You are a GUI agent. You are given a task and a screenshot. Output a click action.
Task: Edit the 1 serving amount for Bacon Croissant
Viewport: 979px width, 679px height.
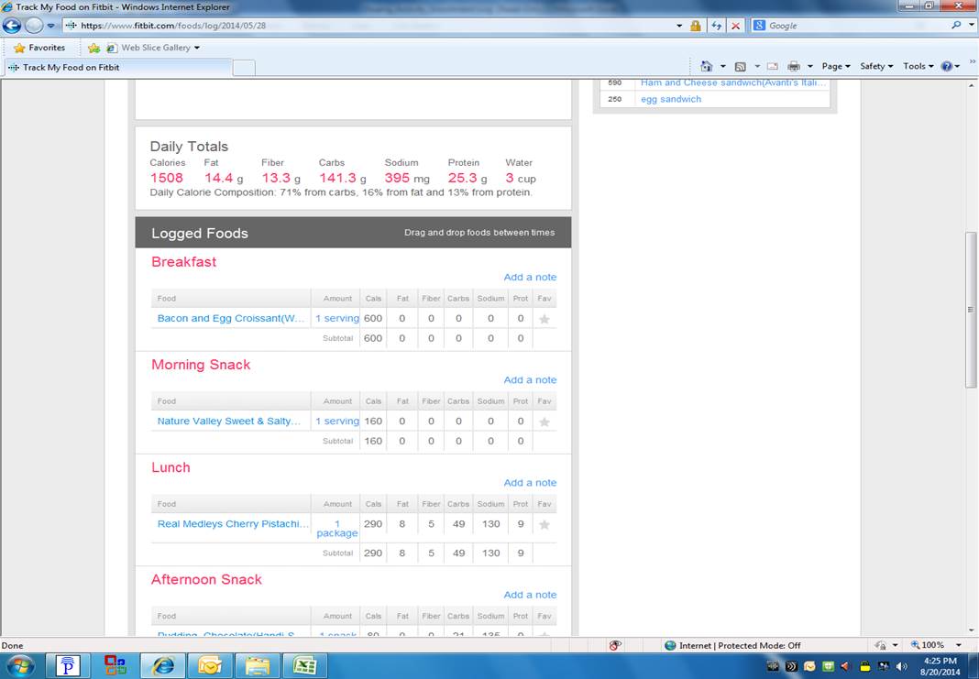(337, 318)
